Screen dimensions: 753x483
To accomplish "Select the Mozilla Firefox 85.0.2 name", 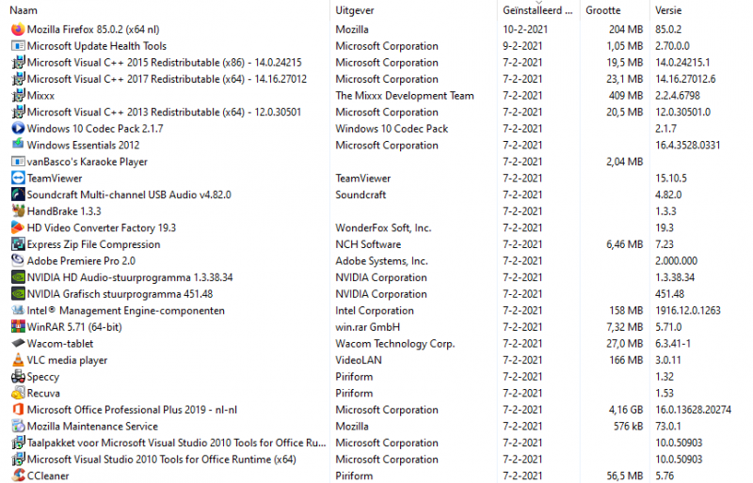I will pyautogui.click(x=93, y=29).
